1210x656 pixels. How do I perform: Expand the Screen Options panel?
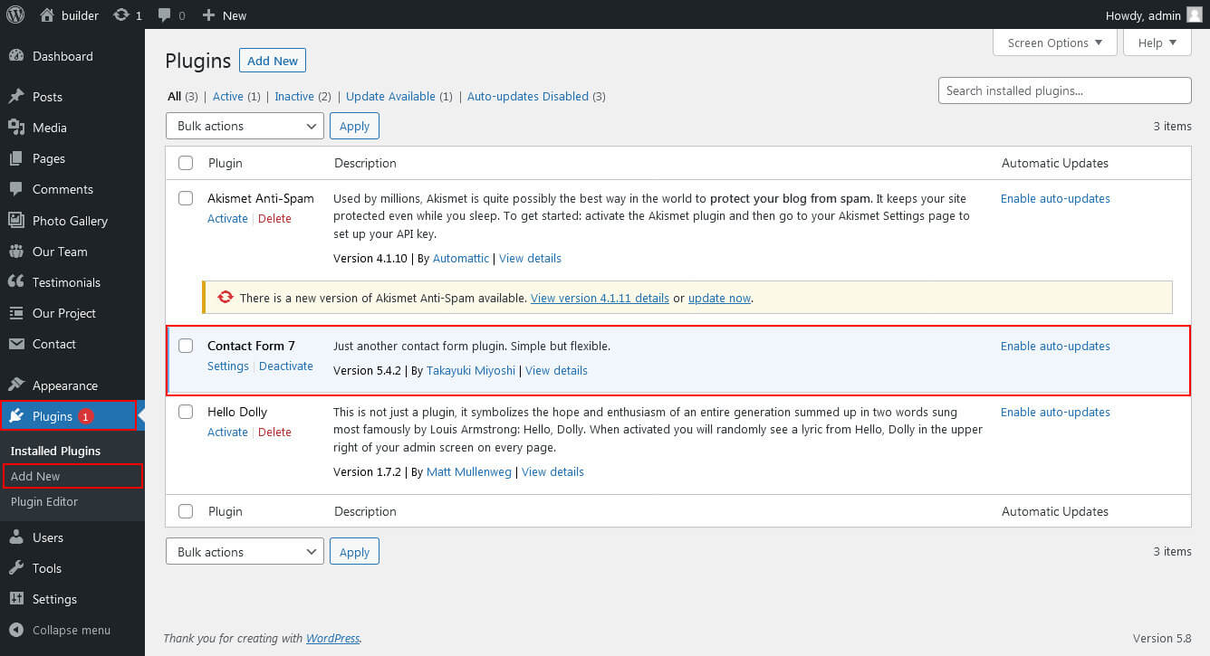click(1055, 43)
